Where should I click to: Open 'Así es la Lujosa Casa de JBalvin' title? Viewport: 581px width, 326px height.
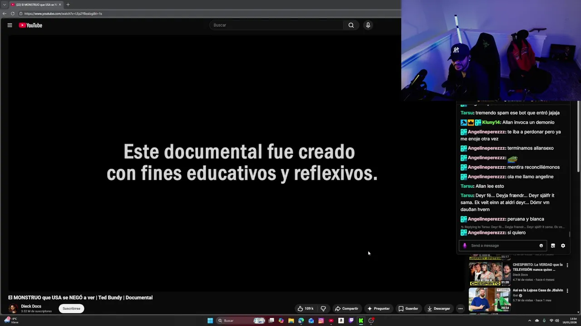[x=538, y=290]
